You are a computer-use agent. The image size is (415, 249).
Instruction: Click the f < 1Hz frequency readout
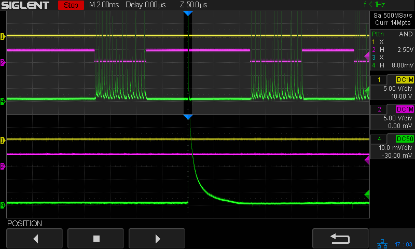[374, 5]
